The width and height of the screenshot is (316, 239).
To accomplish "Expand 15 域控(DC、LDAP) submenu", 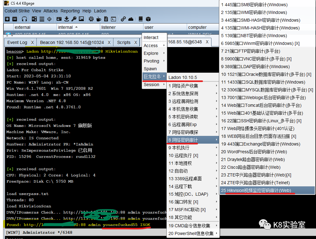I will pyautogui.click(x=193, y=194).
